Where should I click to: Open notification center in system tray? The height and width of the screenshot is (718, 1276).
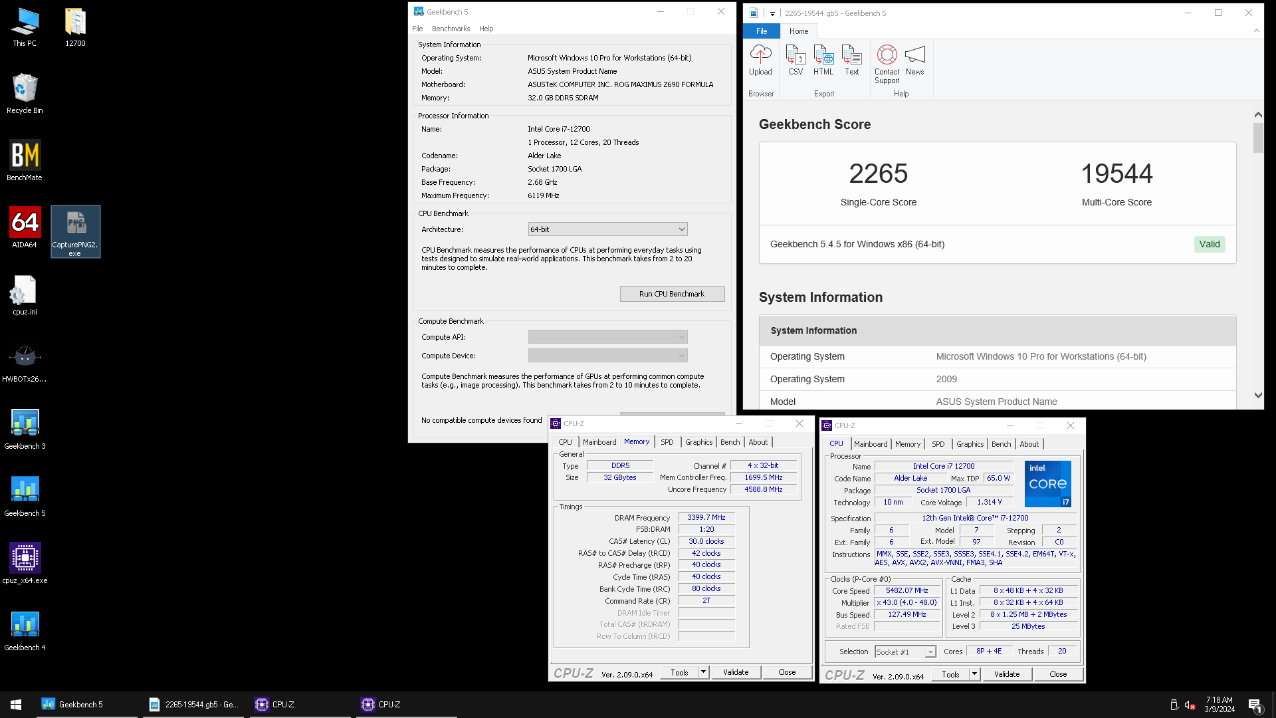point(1255,705)
